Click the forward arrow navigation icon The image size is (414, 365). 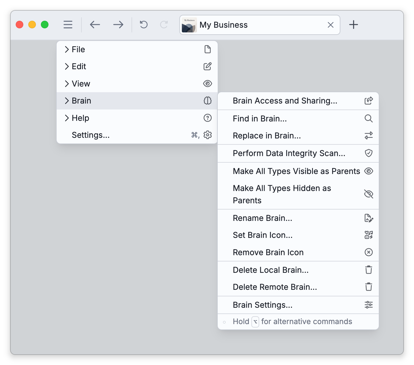point(118,25)
